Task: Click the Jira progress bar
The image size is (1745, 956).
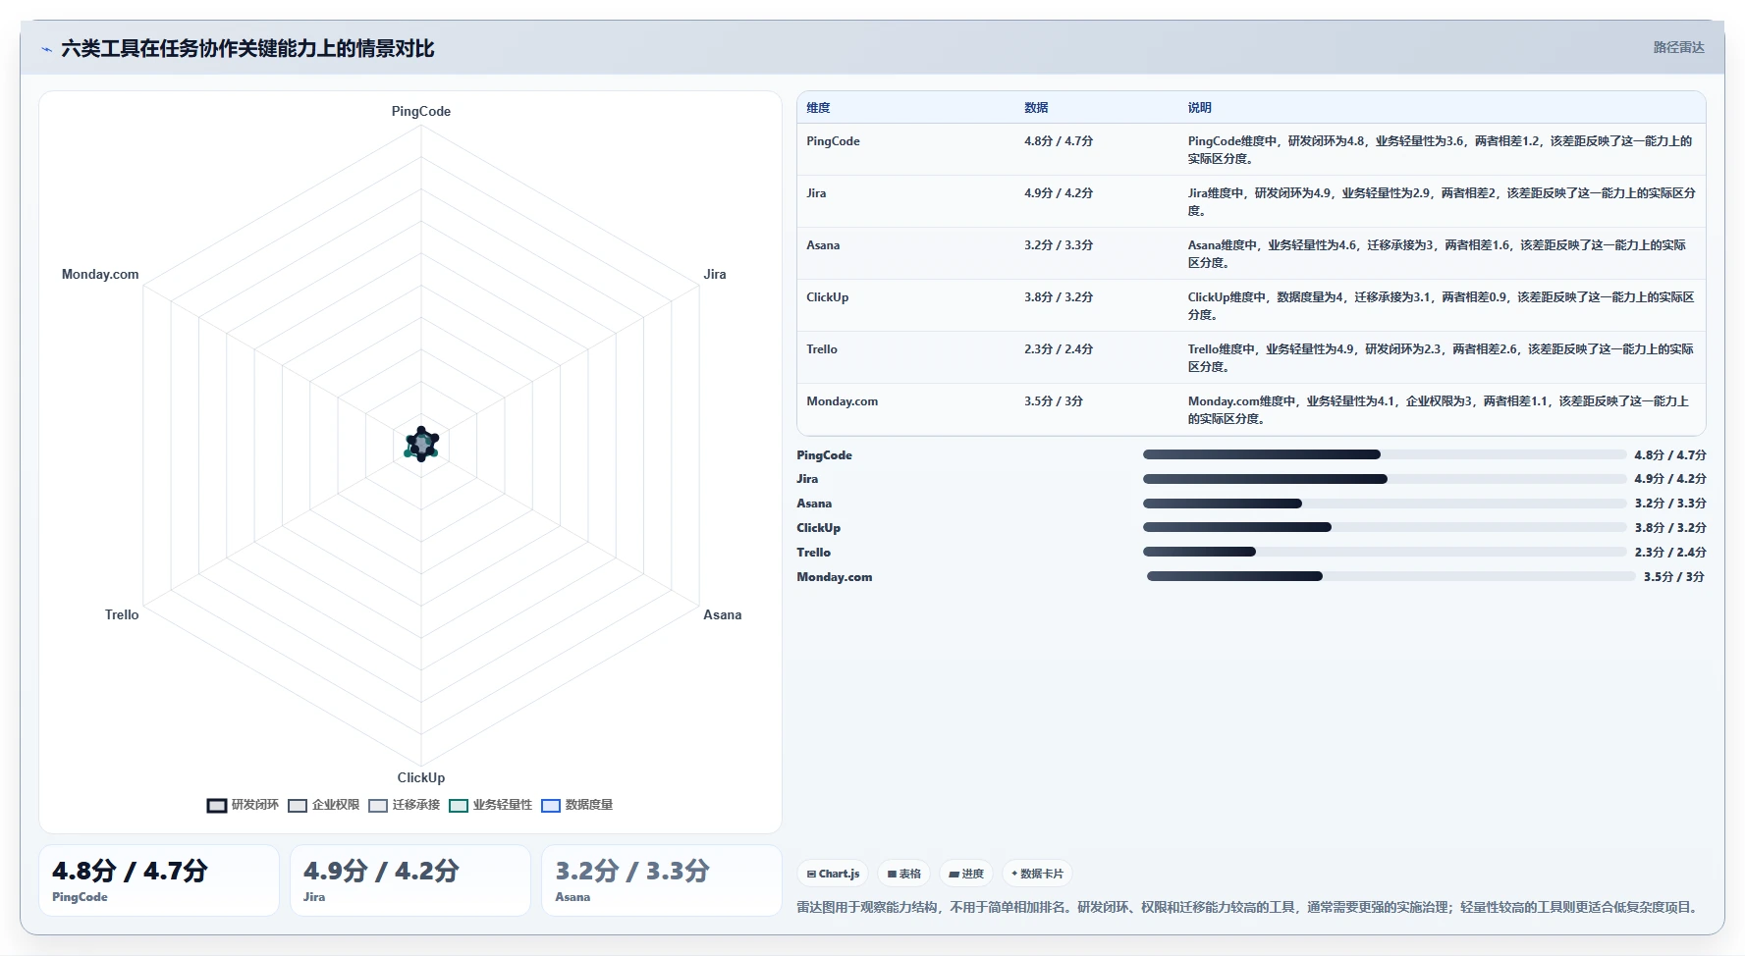Action: tap(1385, 479)
